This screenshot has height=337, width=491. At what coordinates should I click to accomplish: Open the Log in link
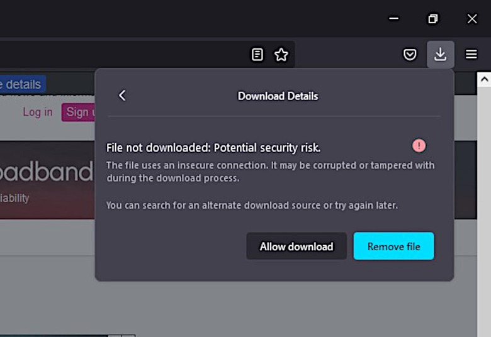pyautogui.click(x=38, y=112)
